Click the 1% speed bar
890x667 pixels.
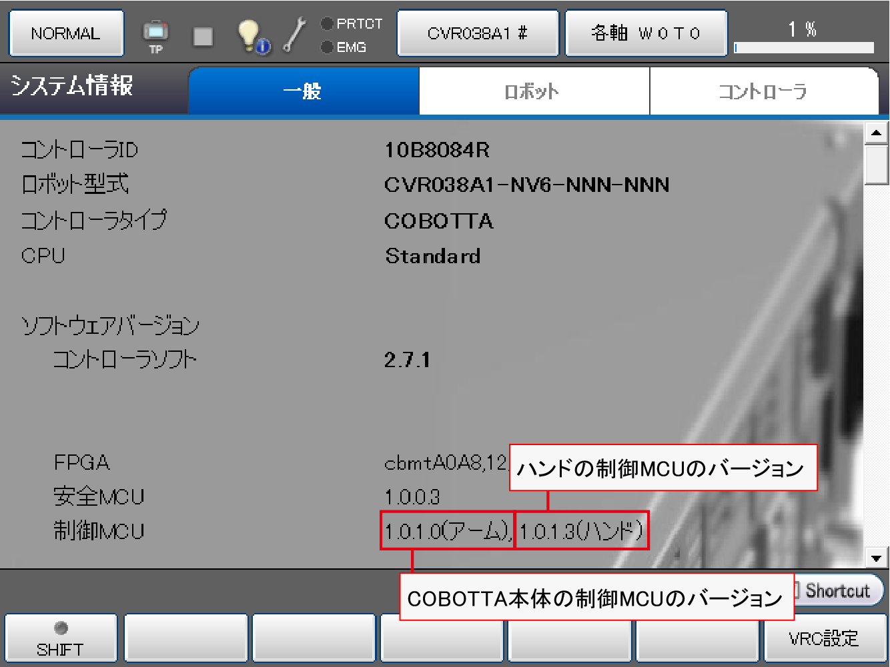(803, 47)
